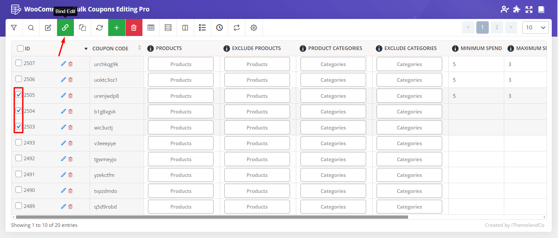Screen dimensions: 558x238
Task: Click the red trash delete toolbar button
Action: coord(134,28)
